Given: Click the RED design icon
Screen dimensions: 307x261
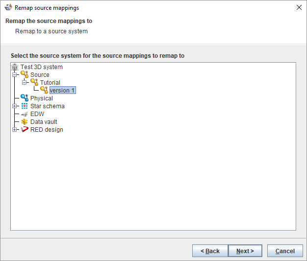Looking at the screenshot, I should coord(25,130).
